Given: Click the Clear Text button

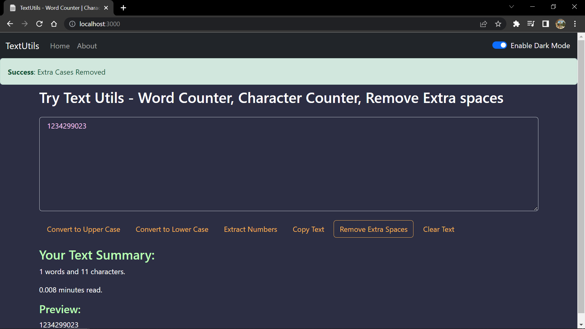Looking at the screenshot, I should (x=438, y=229).
